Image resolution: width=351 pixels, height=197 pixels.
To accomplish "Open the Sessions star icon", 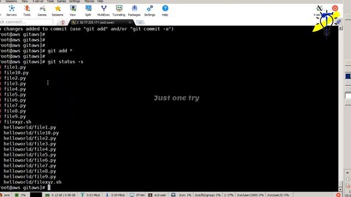I will point(58,11).
